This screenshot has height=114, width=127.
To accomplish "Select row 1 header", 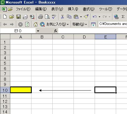I will 5,42.
